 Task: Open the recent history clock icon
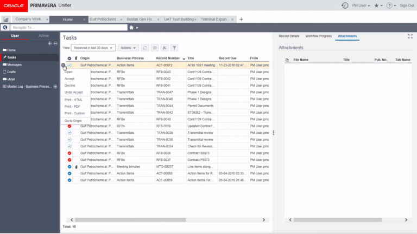[x=344, y=5]
